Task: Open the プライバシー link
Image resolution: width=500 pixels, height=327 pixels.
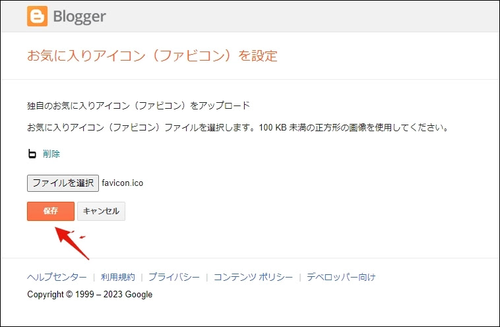Action: click(x=174, y=277)
